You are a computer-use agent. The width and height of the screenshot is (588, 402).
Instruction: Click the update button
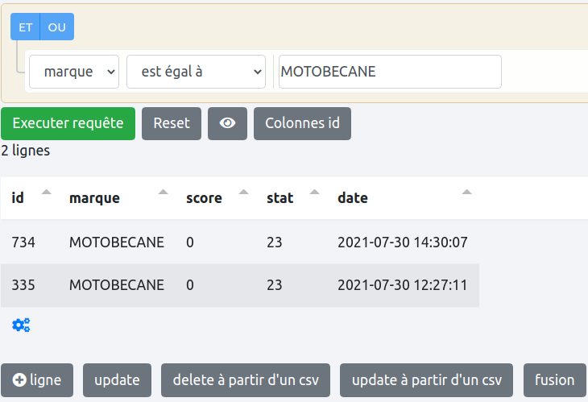(117, 380)
